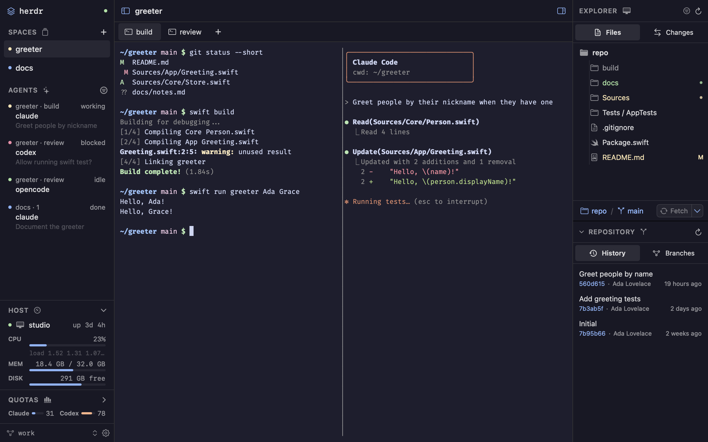Click the bar chart icon beside QUOTAS
Screen dimensions: 708x442
pos(47,400)
